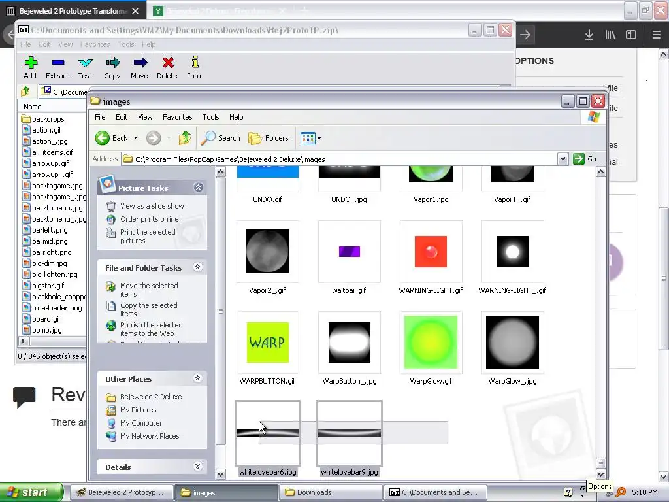Image resolution: width=669 pixels, height=502 pixels.
Task: Click Firefox forward navigation arrow
Action: [x=525, y=35]
